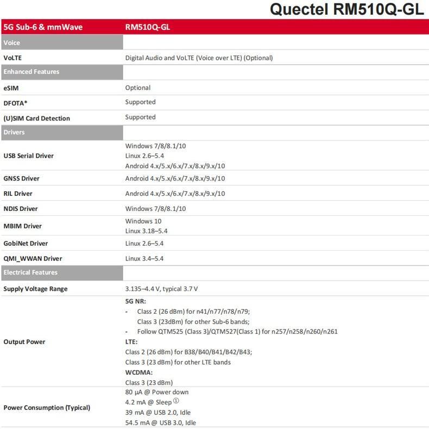Image resolution: width=429 pixels, height=429 pixels.
Task: Select the Android versions in GNSS Driver row
Action: [x=175, y=178]
